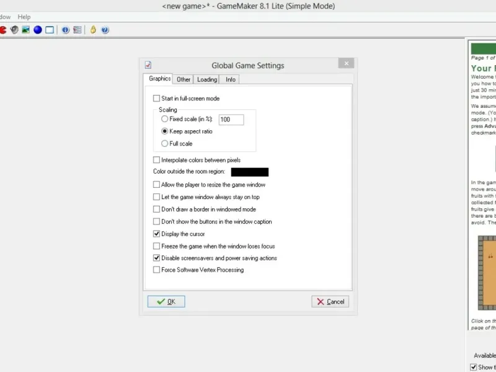Click the Cancel button
This screenshot has height=372, width=496.
[330, 302]
